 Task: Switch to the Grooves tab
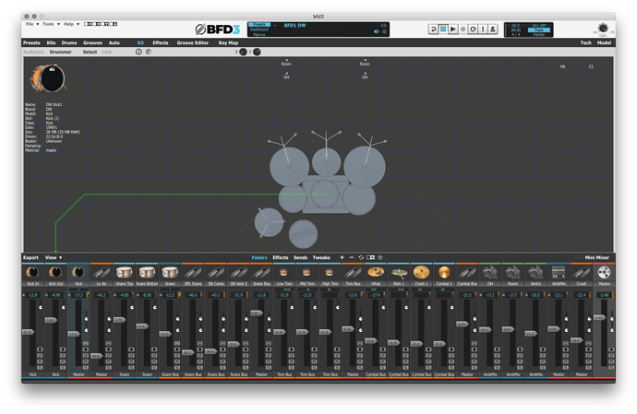(x=92, y=42)
